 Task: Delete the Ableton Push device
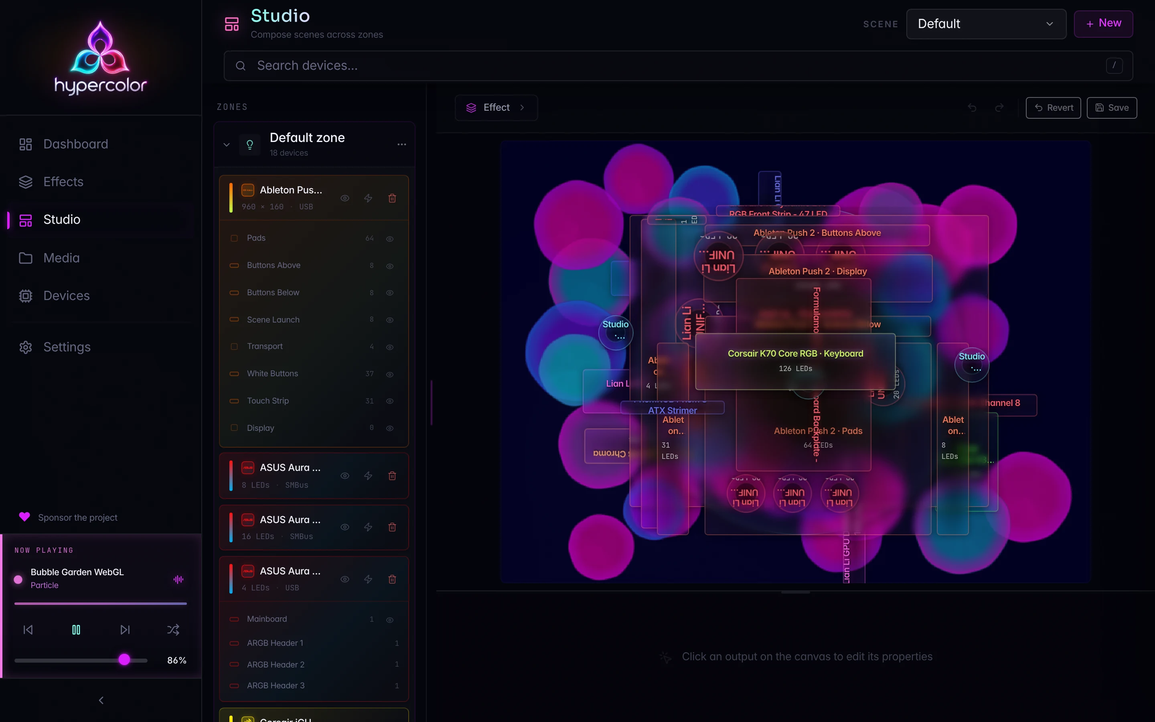click(392, 198)
